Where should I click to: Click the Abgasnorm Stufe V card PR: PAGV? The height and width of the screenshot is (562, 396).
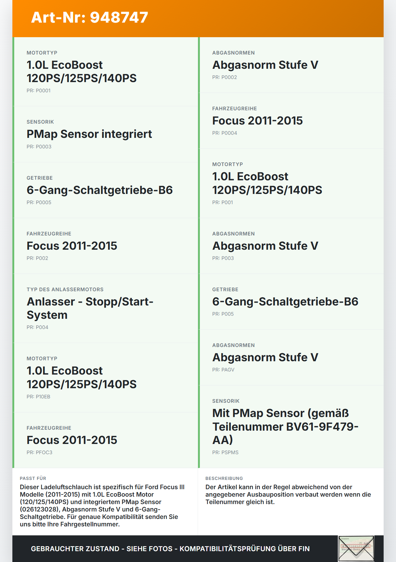291,358
